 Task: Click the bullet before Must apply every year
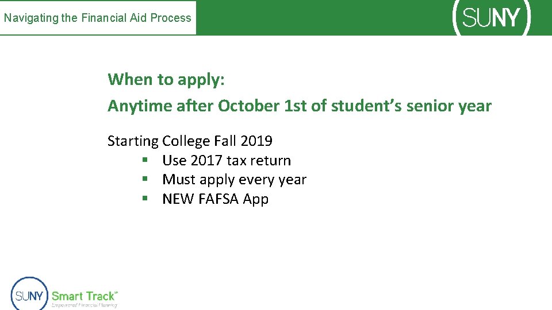tap(146, 180)
